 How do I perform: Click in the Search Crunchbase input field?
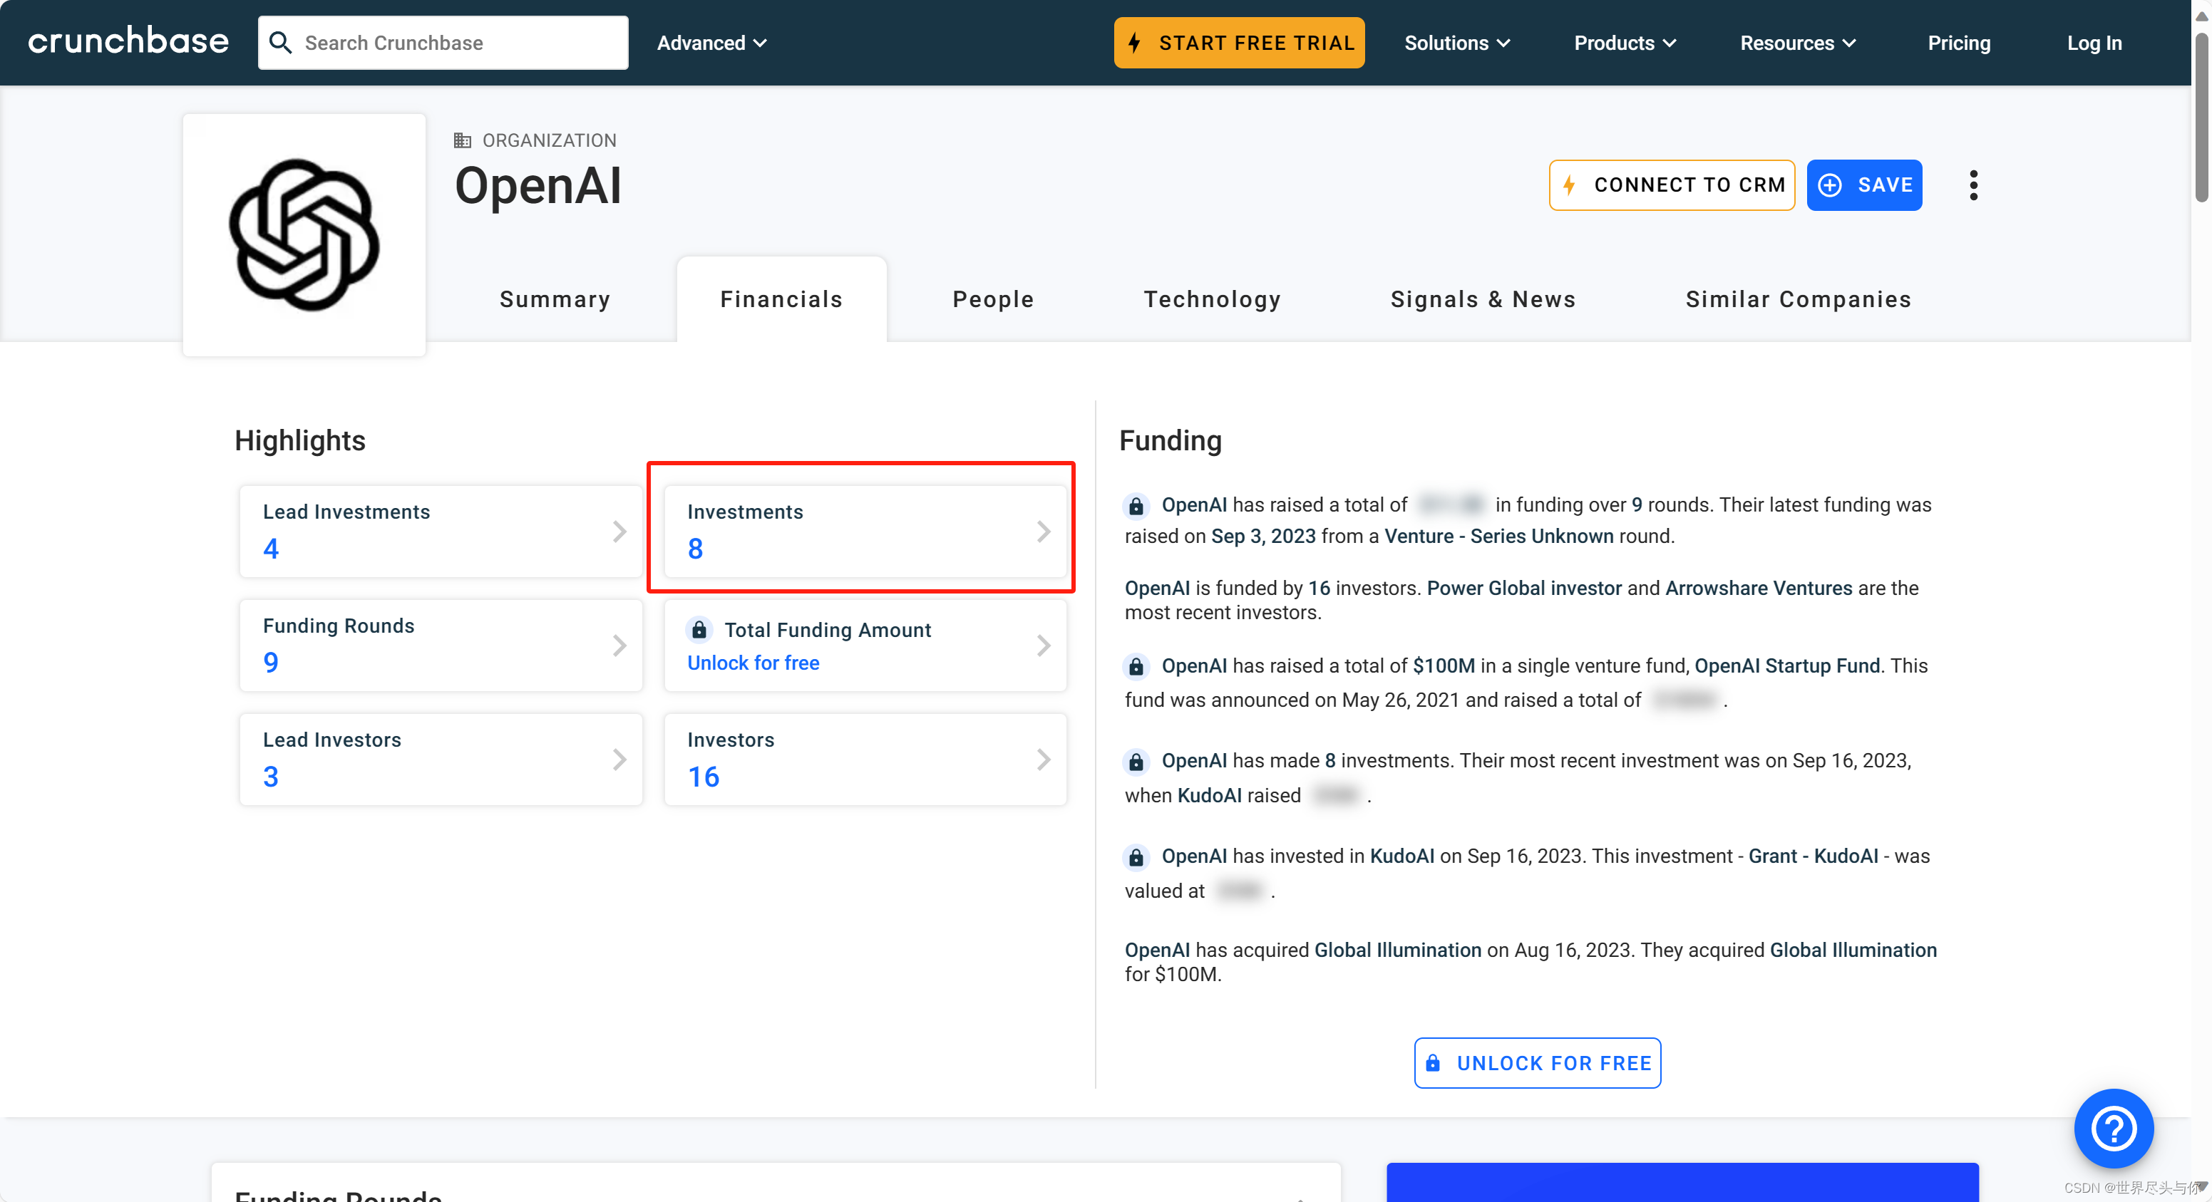point(444,41)
